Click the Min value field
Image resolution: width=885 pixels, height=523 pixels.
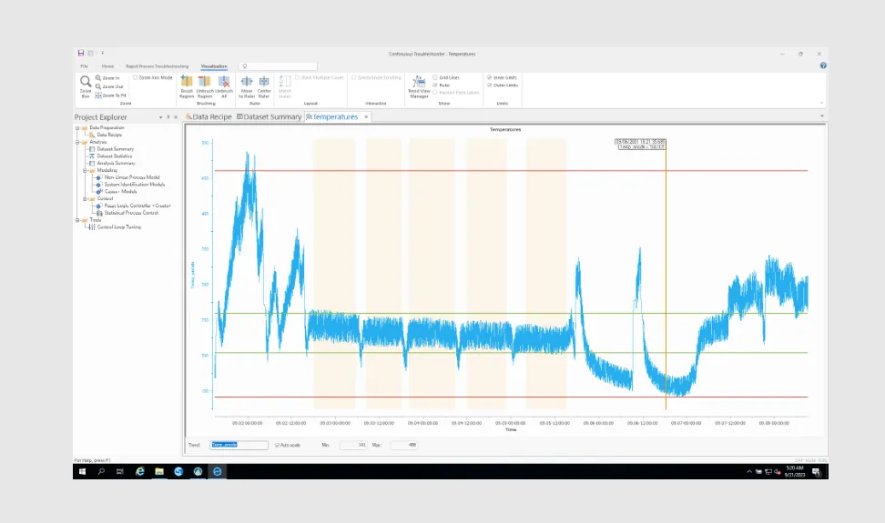[x=353, y=445]
